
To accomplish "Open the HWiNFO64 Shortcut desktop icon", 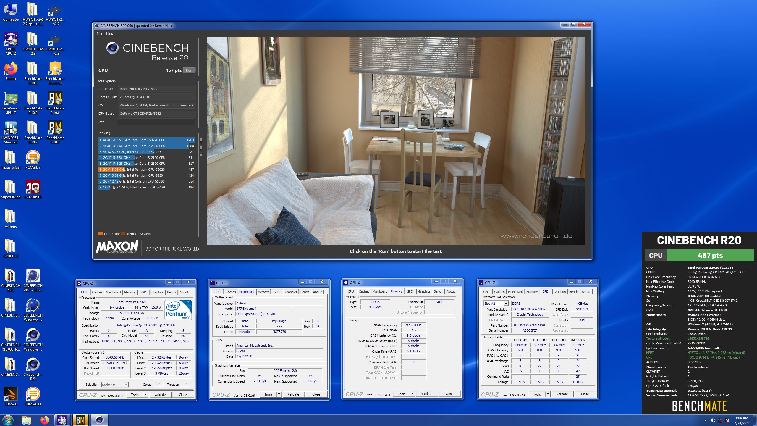I will click(11, 132).
